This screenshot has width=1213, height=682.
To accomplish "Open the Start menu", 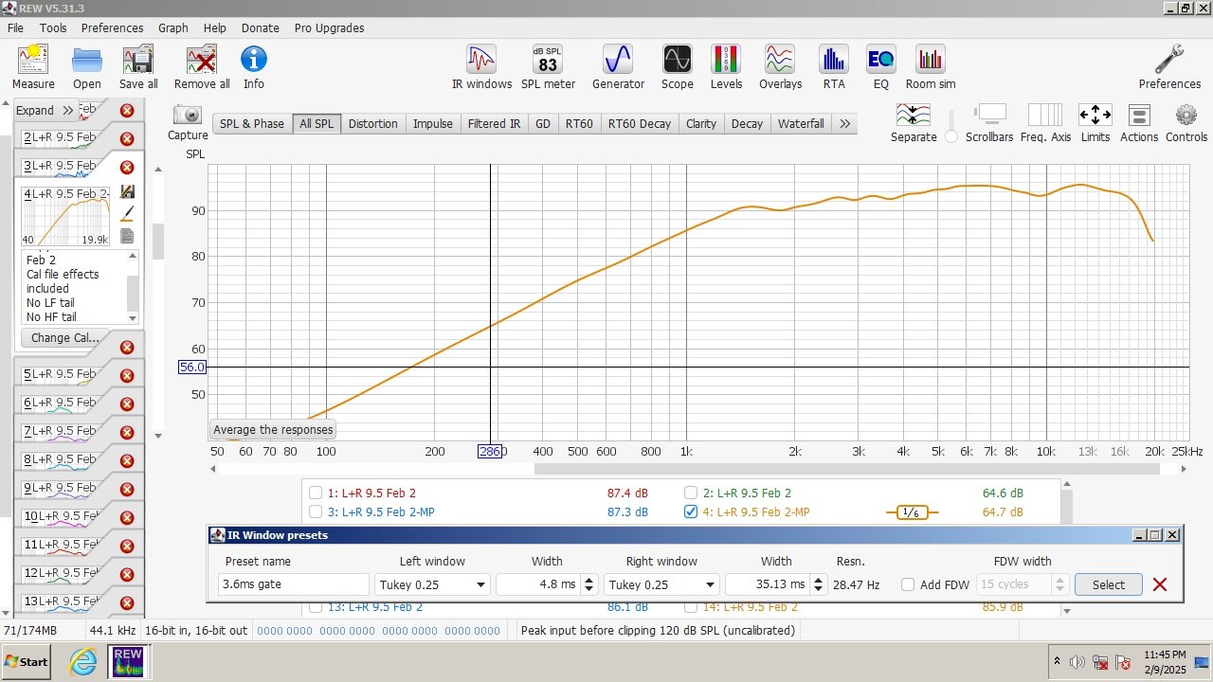I will click(27, 661).
